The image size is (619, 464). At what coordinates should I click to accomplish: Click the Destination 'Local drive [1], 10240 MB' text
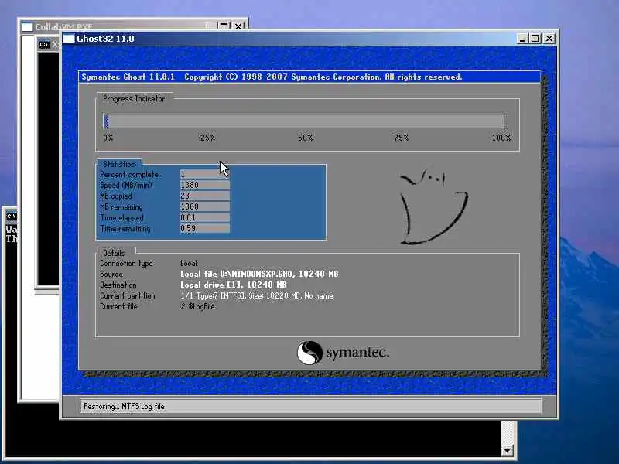(x=234, y=285)
